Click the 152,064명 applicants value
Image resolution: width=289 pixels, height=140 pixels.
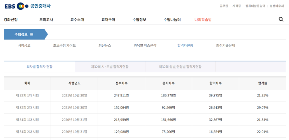click(121, 108)
